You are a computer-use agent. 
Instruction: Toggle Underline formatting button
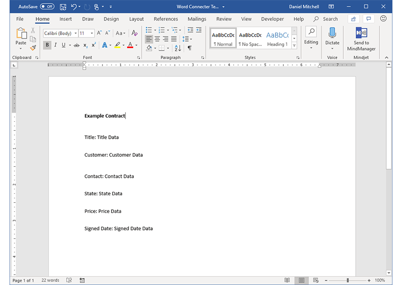coord(63,45)
